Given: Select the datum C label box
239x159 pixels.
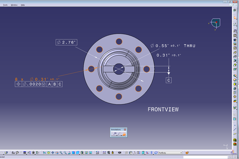Looking at the screenshot, I should [169, 80].
